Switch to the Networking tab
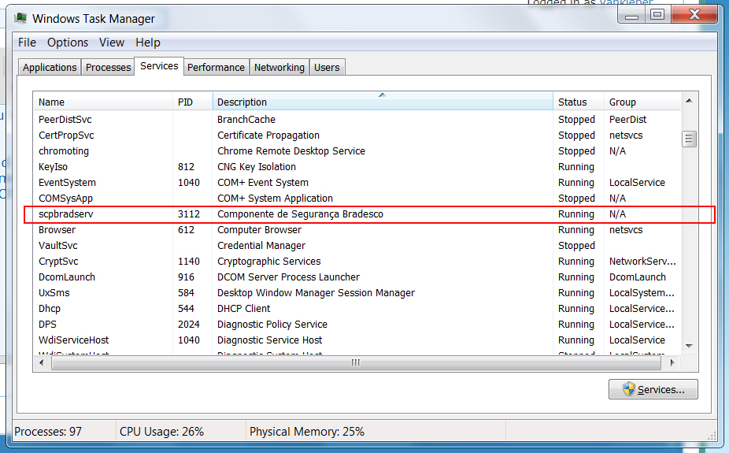 [279, 68]
